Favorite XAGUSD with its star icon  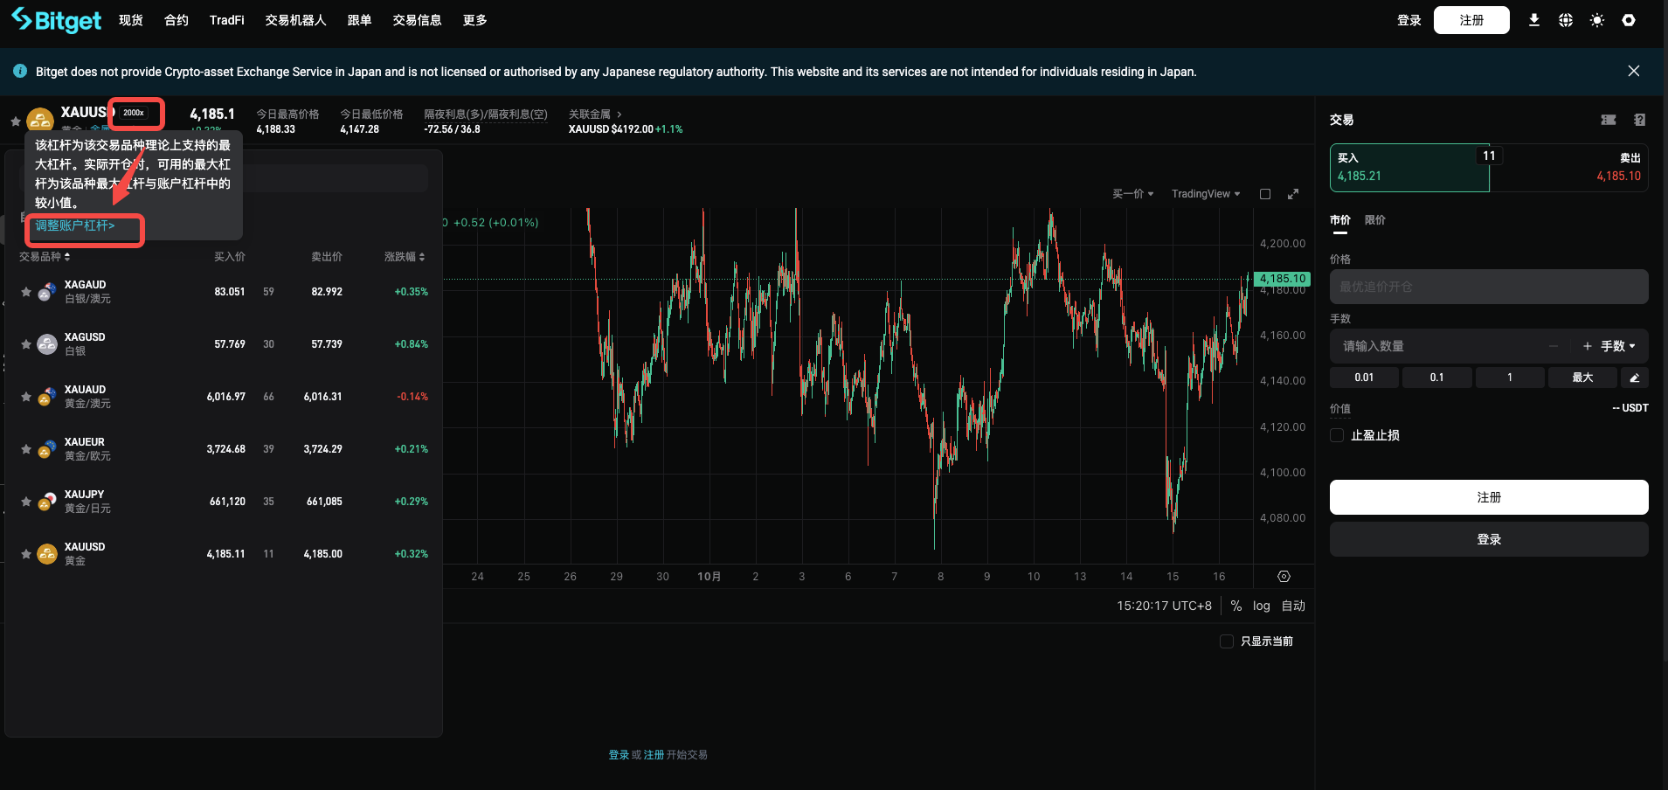(x=26, y=344)
